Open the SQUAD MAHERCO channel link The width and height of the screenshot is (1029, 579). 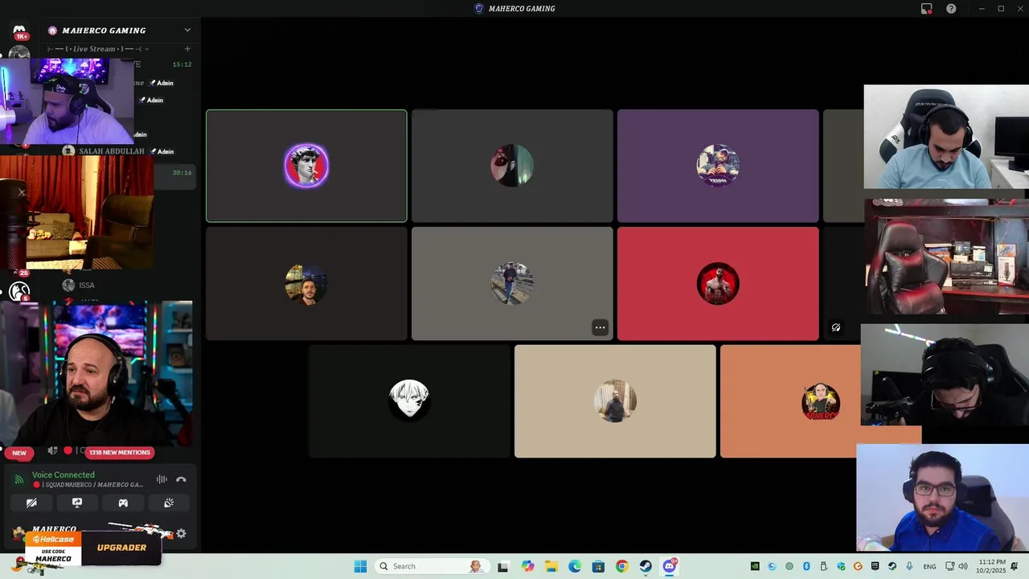[89, 485]
